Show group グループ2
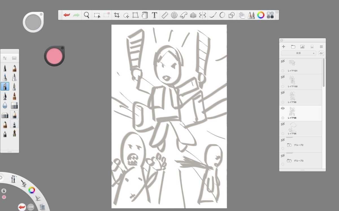Viewport: 339px width, 211px height. coord(282,140)
